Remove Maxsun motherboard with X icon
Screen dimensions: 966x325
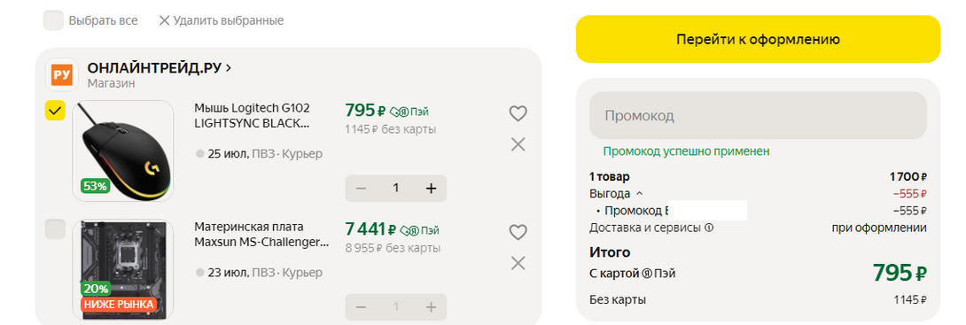pyautogui.click(x=518, y=263)
